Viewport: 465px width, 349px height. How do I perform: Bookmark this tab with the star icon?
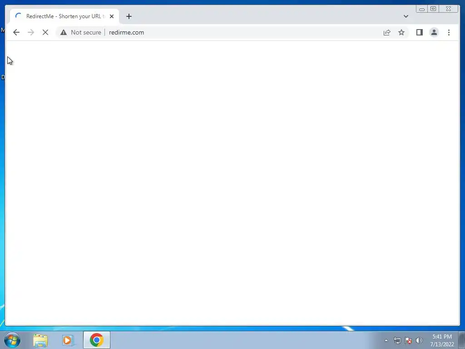coord(401,32)
